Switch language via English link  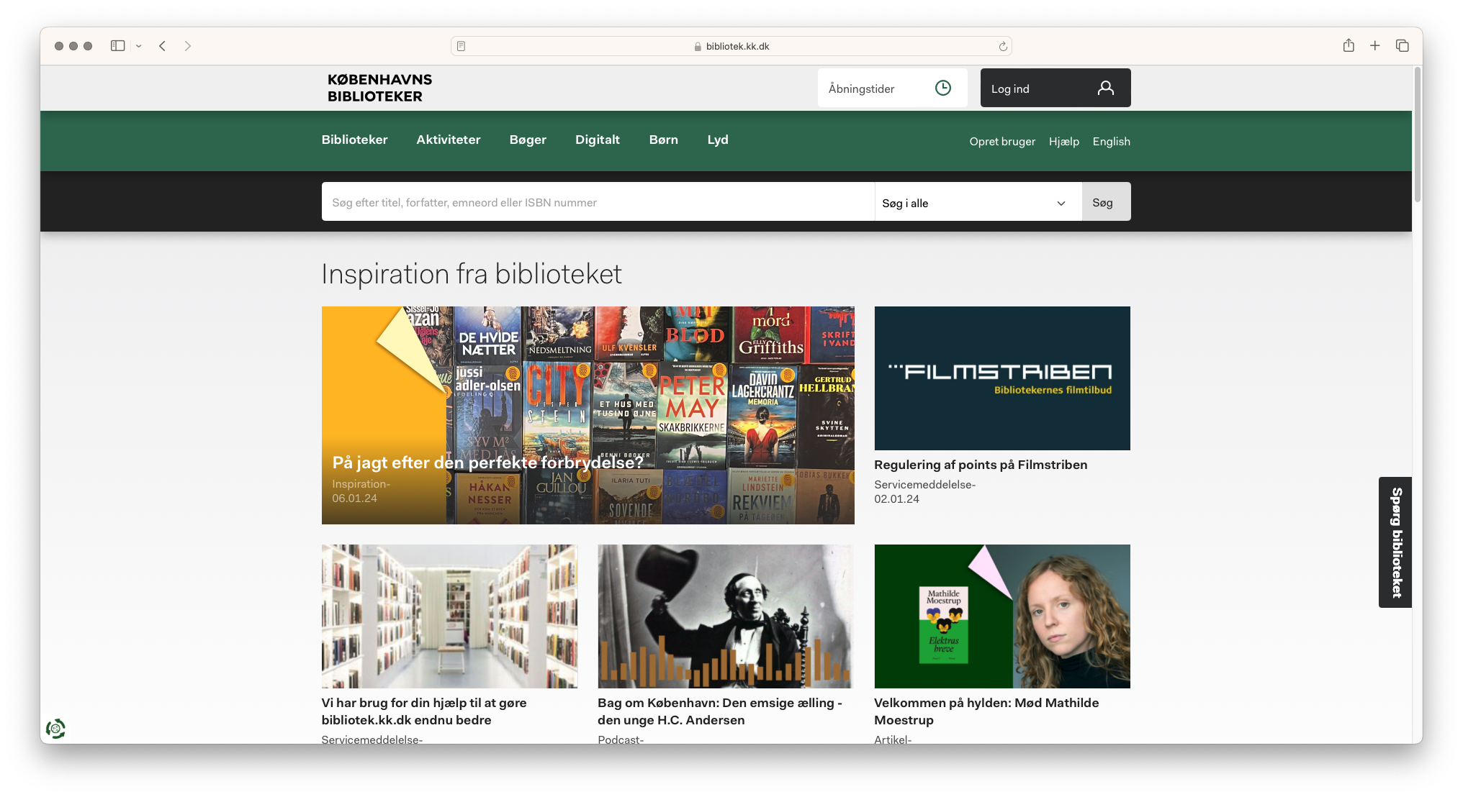tap(1111, 142)
